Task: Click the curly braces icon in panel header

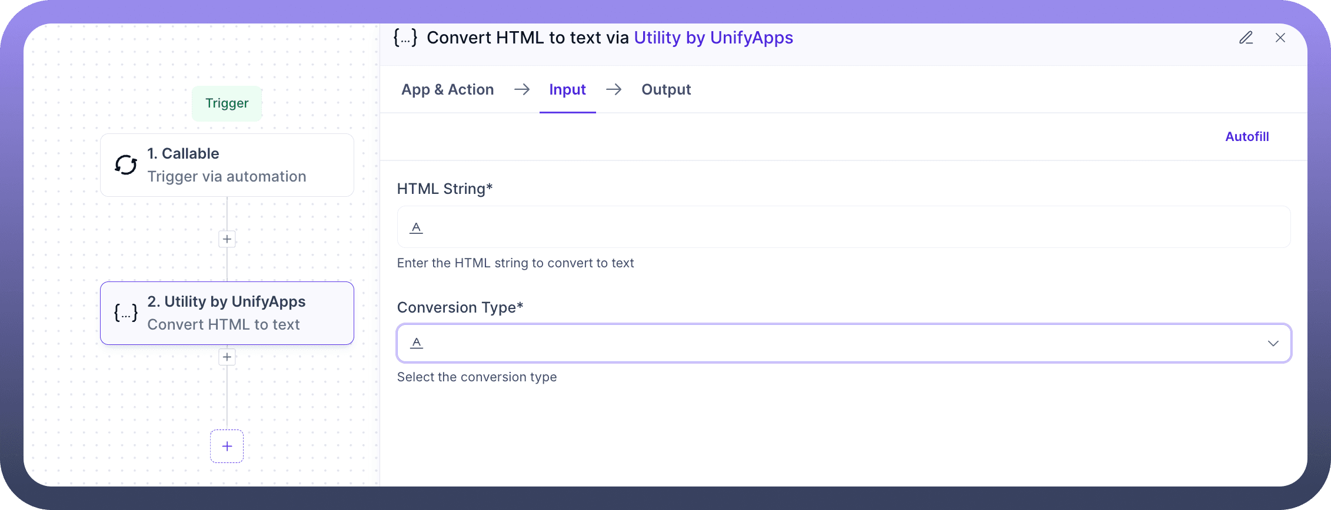Action: coord(405,38)
